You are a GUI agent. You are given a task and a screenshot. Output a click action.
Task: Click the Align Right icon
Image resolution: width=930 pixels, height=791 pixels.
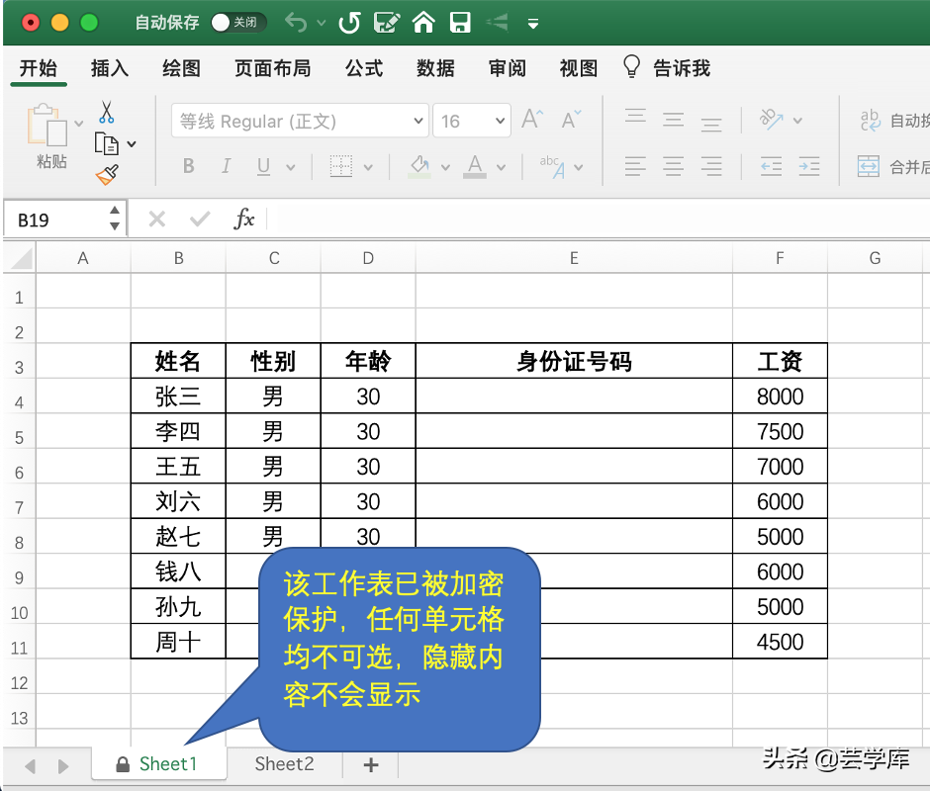[711, 167]
